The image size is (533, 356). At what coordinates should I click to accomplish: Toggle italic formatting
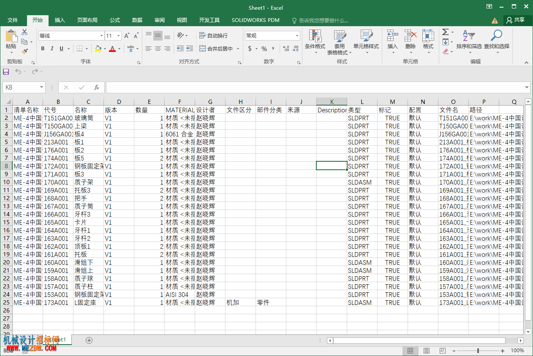coord(52,49)
